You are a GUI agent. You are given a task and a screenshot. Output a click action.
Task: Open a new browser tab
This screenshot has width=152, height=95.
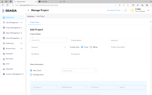64,2
